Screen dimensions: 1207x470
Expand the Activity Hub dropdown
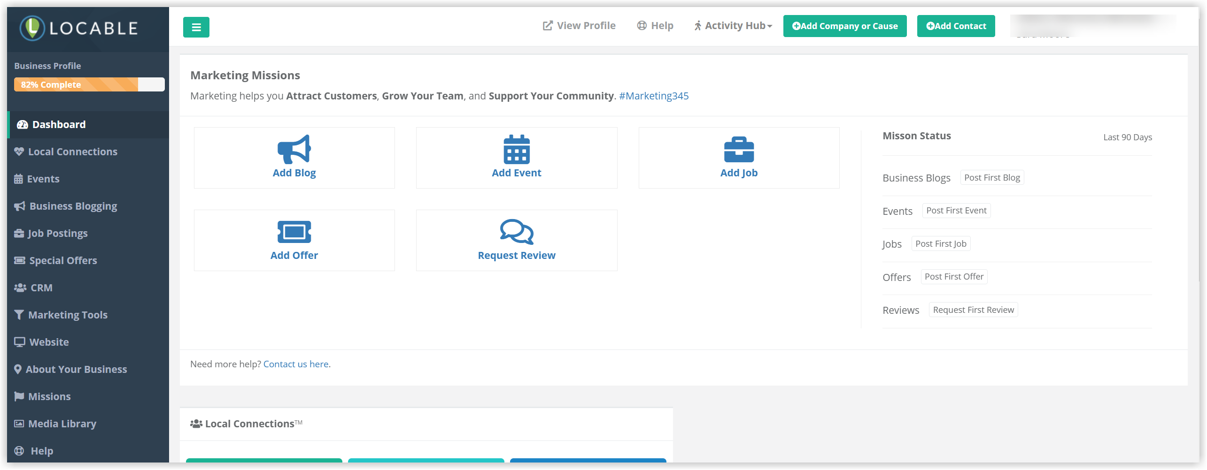click(x=733, y=26)
